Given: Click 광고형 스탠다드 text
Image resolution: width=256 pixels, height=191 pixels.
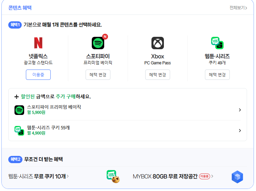Looking at the screenshot, I should (x=38, y=63).
